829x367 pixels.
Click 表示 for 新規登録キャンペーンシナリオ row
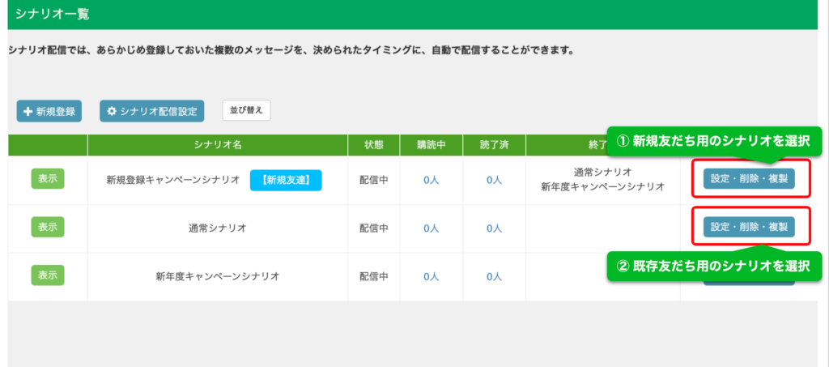pyautogui.click(x=48, y=179)
